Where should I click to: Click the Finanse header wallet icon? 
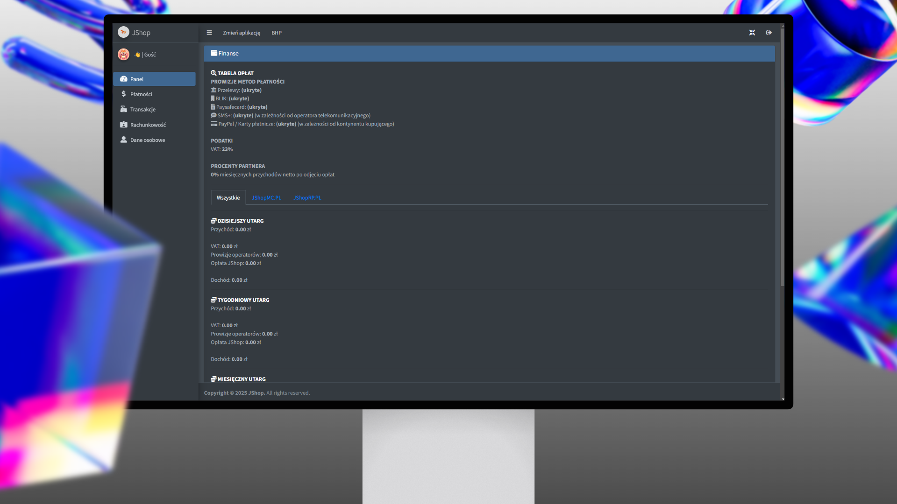point(214,53)
